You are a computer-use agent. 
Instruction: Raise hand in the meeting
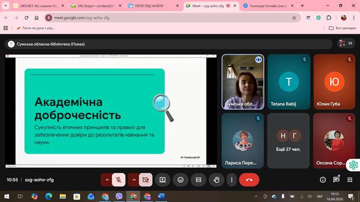click(x=216, y=180)
